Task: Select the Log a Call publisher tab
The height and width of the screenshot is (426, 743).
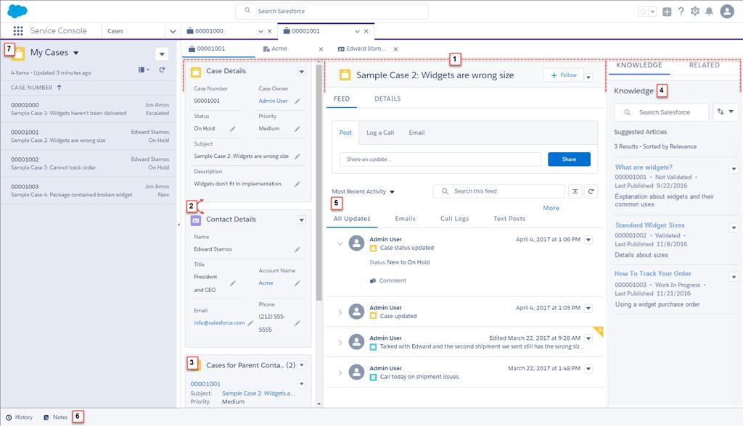Action: [x=380, y=133]
